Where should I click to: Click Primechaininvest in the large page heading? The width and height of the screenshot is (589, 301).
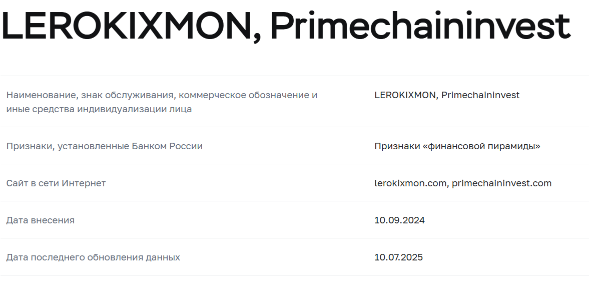(x=419, y=26)
